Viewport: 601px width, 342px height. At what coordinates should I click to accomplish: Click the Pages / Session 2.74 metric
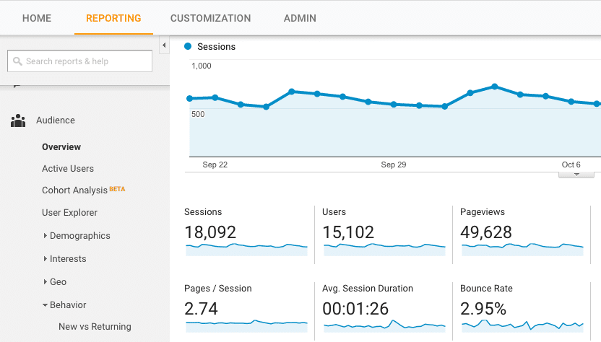coord(201,309)
